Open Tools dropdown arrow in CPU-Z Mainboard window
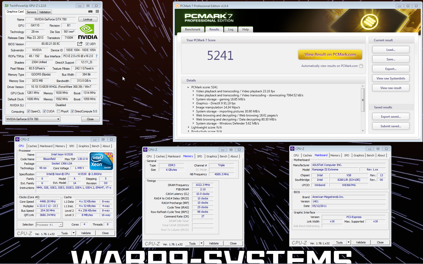Screen dimensions: 423x264 click(x=348, y=242)
